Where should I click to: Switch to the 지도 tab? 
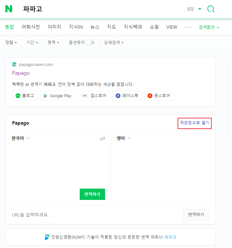click(x=112, y=27)
